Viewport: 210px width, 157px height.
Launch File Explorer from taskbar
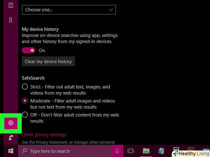pyautogui.click(x=146, y=151)
